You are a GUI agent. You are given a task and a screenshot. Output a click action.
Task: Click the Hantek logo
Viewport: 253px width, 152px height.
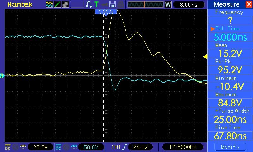(20, 4)
